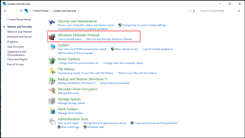Go up one level with up arrow
The image size is (245, 138).
tap(21, 11)
